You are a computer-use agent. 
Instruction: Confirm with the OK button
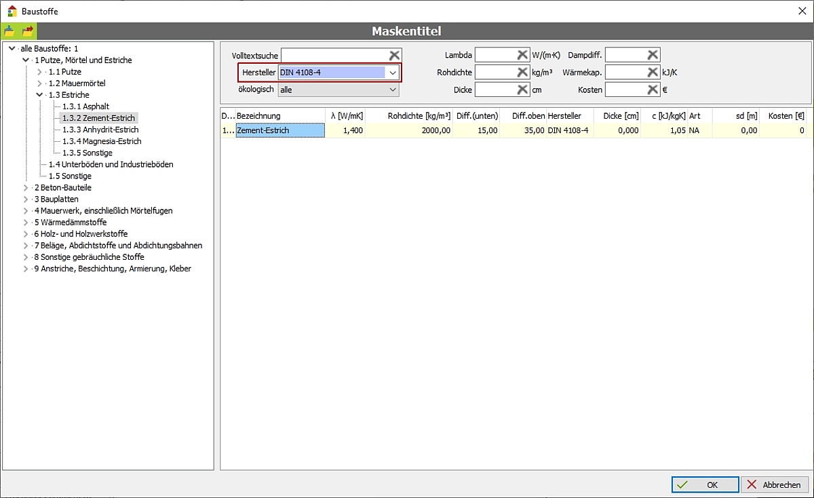pyautogui.click(x=705, y=484)
